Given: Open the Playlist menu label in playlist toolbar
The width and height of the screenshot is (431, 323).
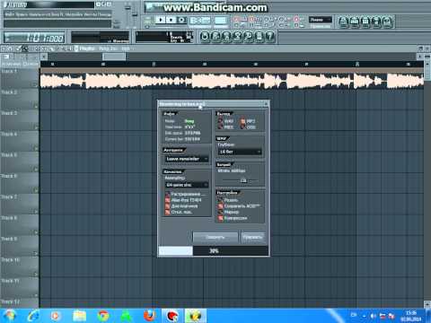Looking at the screenshot, I should point(87,48).
